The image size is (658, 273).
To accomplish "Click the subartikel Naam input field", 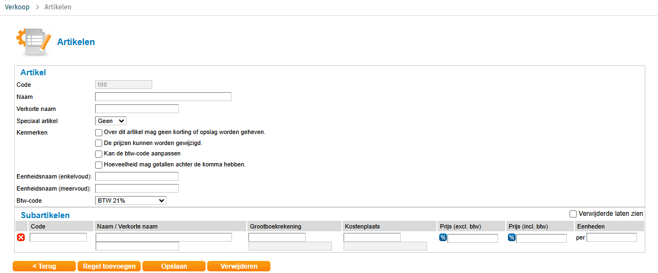I will [164, 237].
